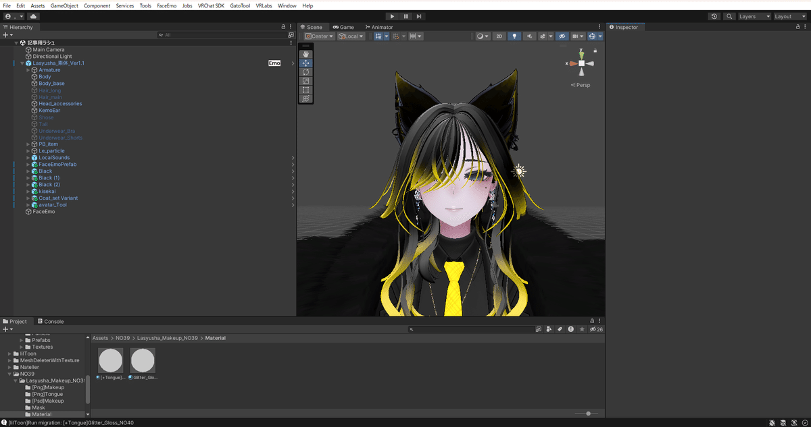The width and height of the screenshot is (811, 427).
Task: Click the Project favorites star icon
Action: [x=582, y=329]
